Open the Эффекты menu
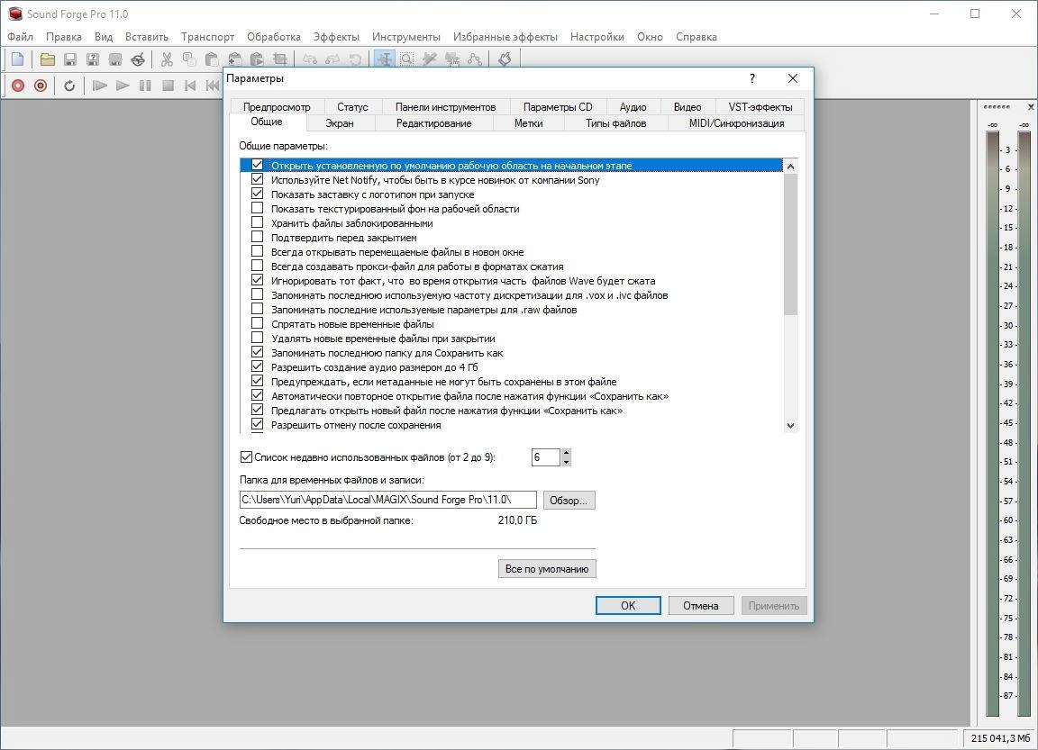The image size is (1038, 750). click(336, 36)
